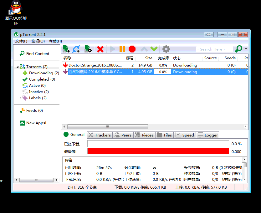Click details pane scroll up arrow
This screenshot has width=261, height=213.
click(244, 160)
